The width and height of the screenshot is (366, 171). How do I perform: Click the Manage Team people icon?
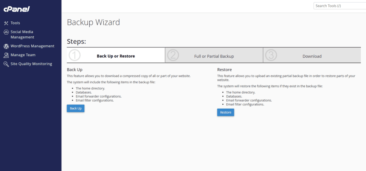pyautogui.click(x=6, y=55)
